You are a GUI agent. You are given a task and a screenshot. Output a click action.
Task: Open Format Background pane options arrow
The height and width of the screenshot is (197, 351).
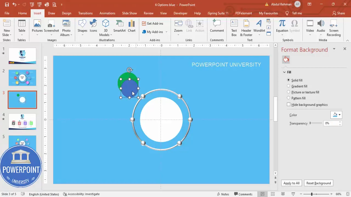tap(334, 49)
